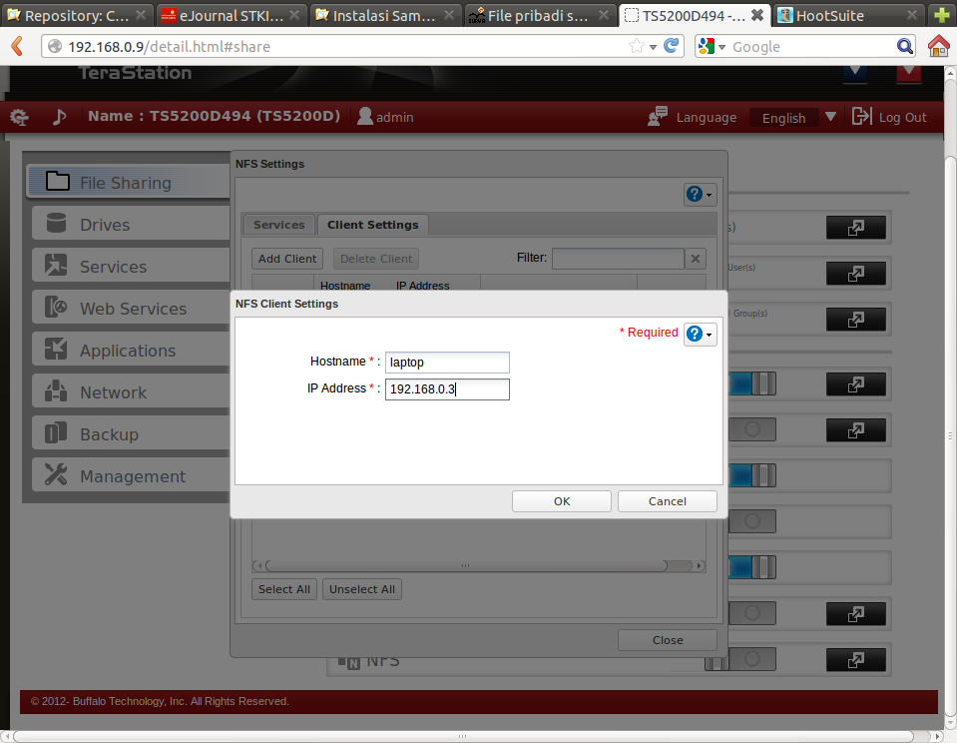Open help dropdown in NFS Settings window

[700, 195]
